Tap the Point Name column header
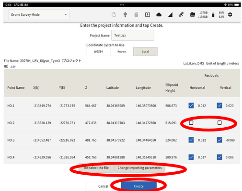This screenshot has height=191, width=242. pos(16,88)
